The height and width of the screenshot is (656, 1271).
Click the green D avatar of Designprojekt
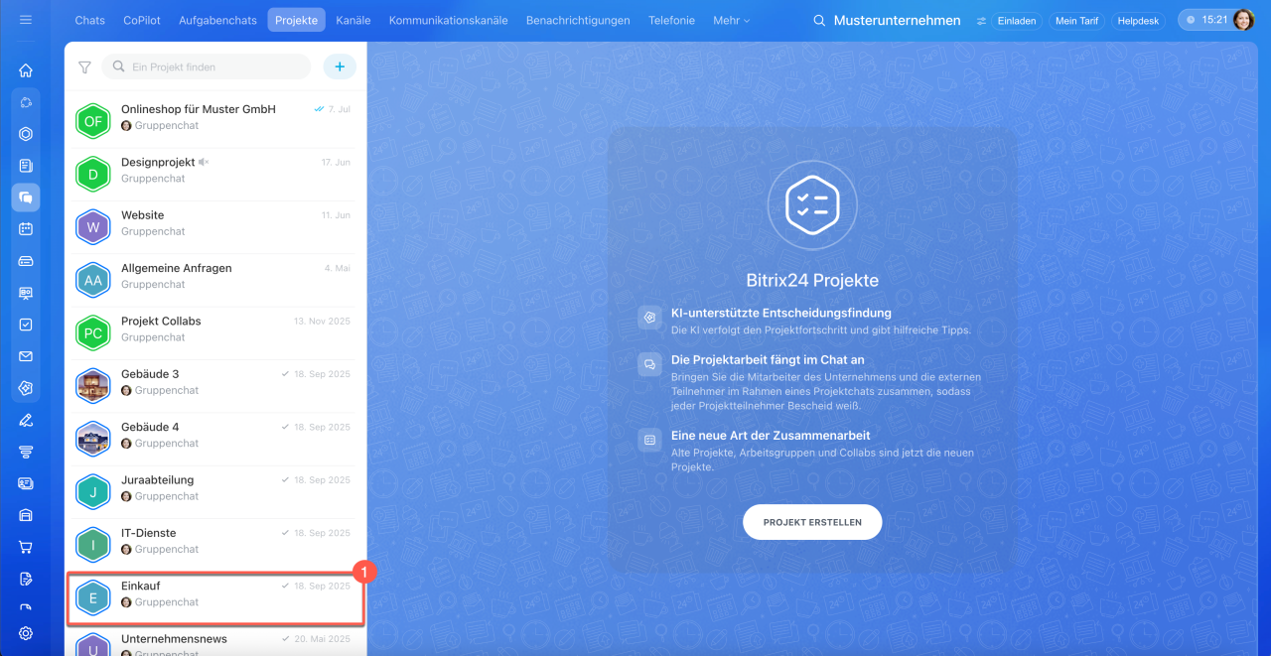coord(93,174)
